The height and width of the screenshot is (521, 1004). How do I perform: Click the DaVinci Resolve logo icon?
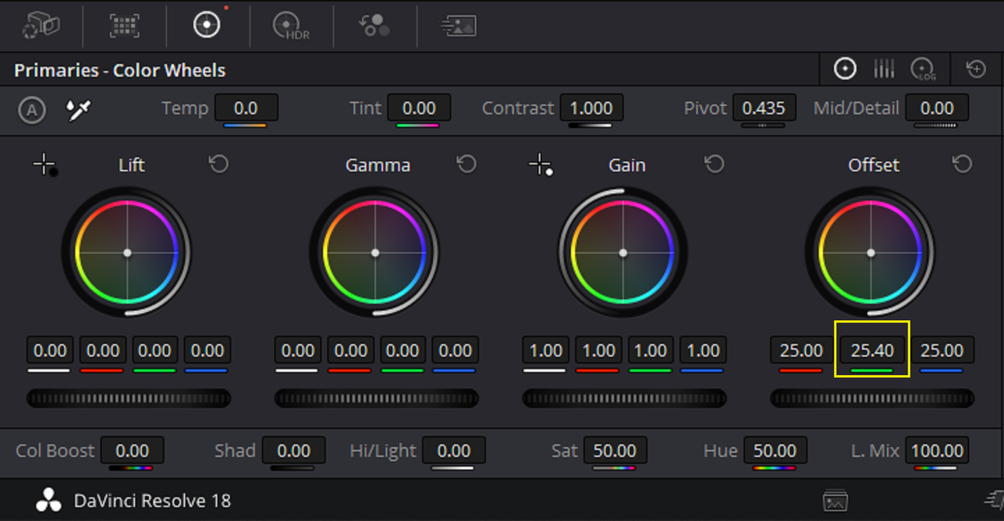pos(49,501)
